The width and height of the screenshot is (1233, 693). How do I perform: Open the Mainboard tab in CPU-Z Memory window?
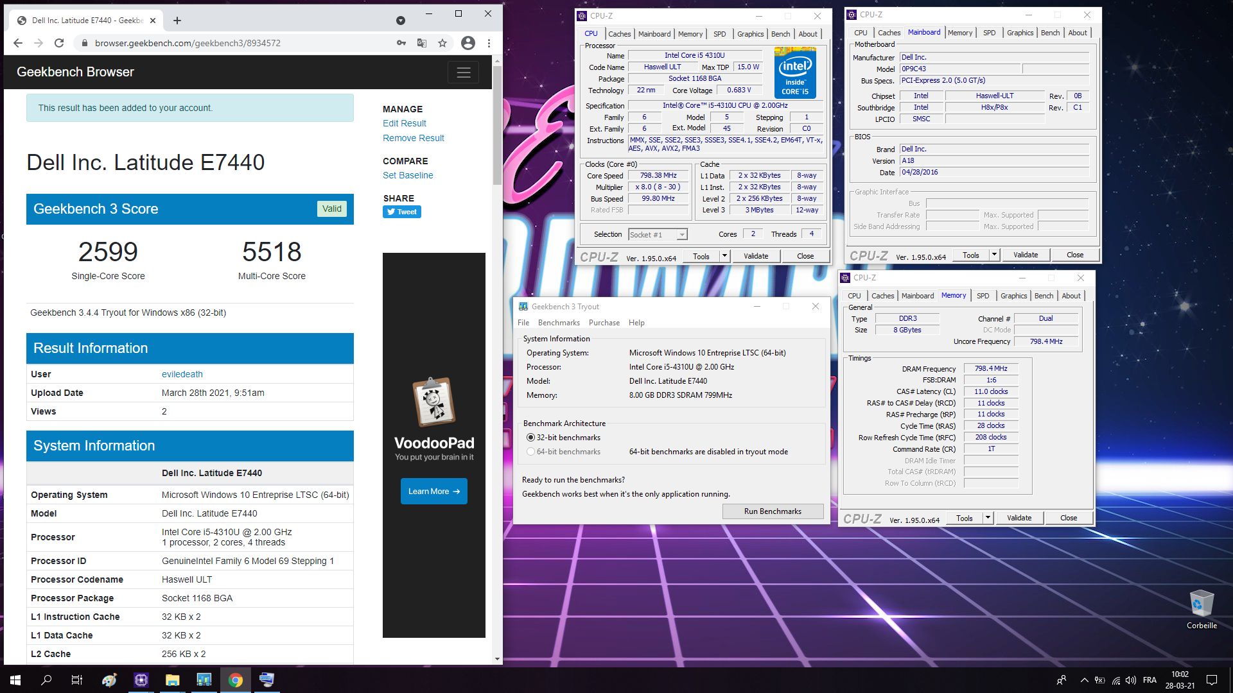tap(918, 296)
